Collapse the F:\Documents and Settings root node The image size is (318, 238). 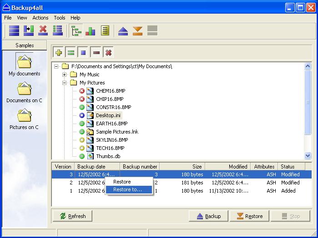tap(56, 66)
